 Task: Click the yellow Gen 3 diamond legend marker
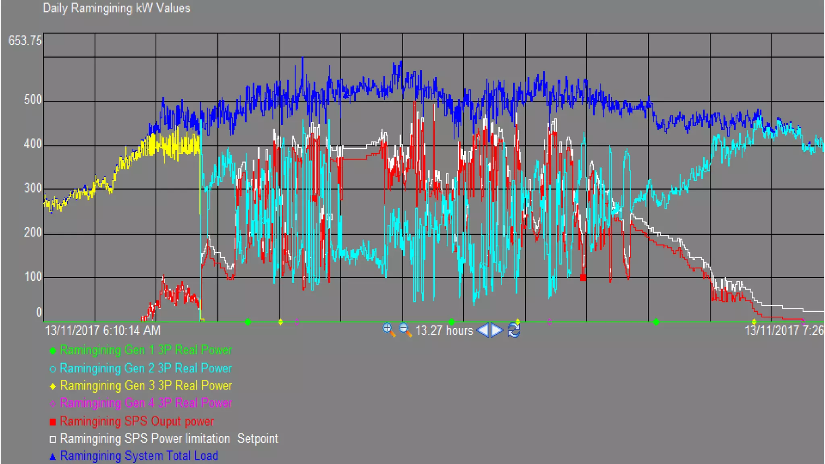point(52,386)
